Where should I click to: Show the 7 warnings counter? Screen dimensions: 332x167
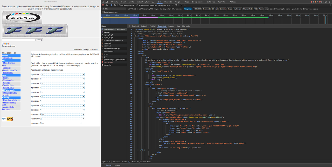click(316, 2)
